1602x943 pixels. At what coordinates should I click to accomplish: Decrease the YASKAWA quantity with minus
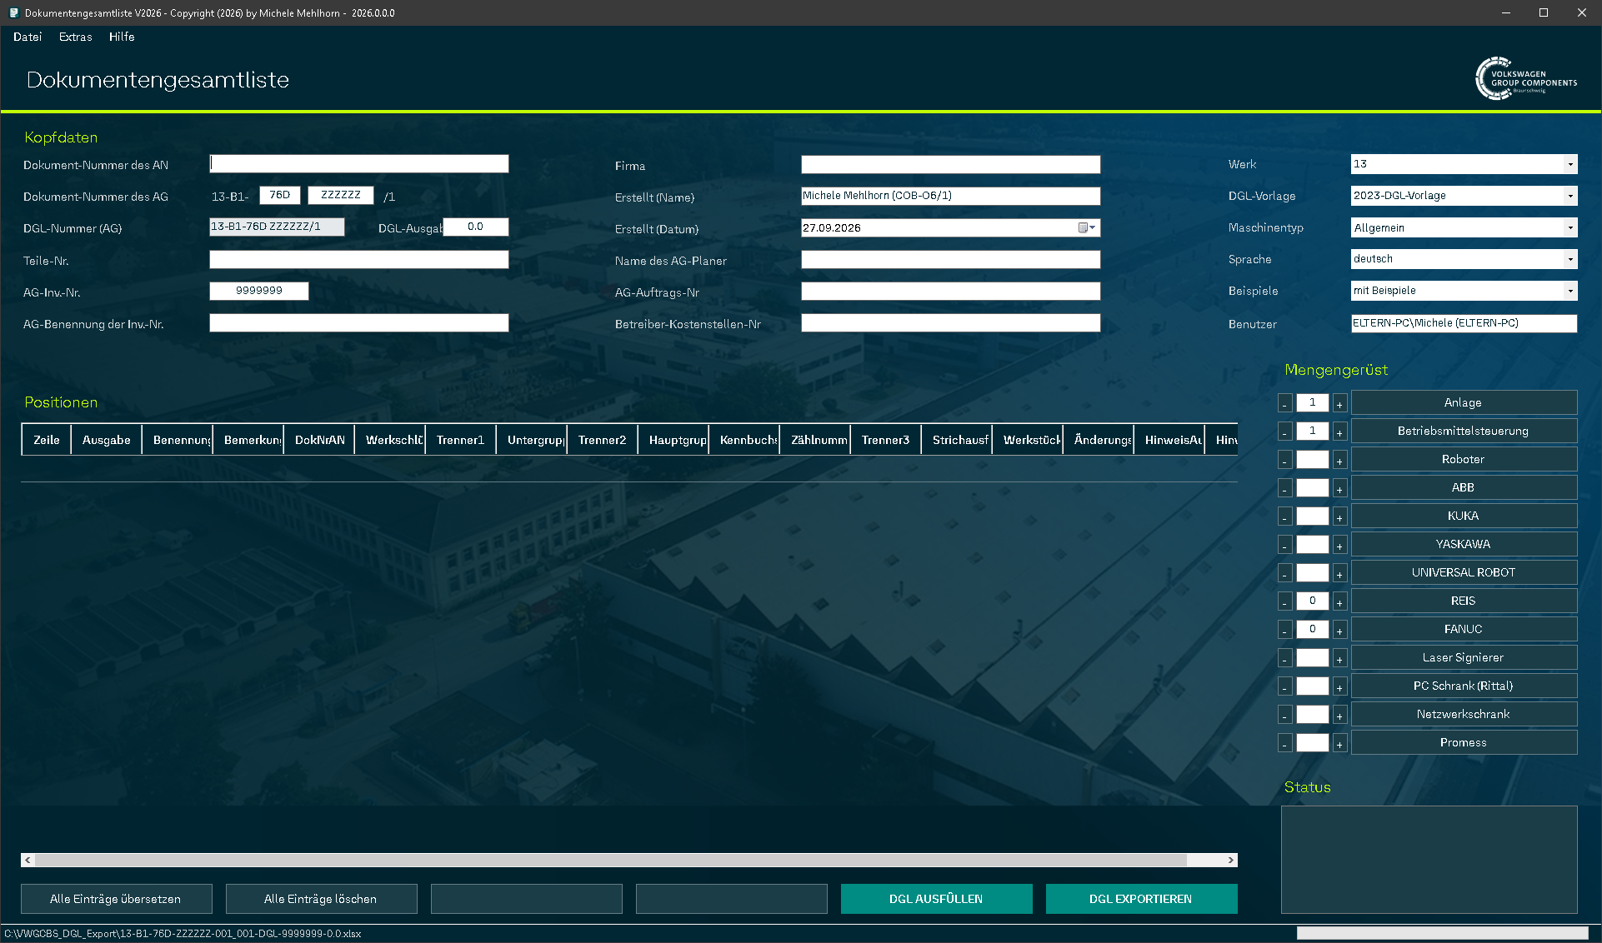(x=1284, y=546)
